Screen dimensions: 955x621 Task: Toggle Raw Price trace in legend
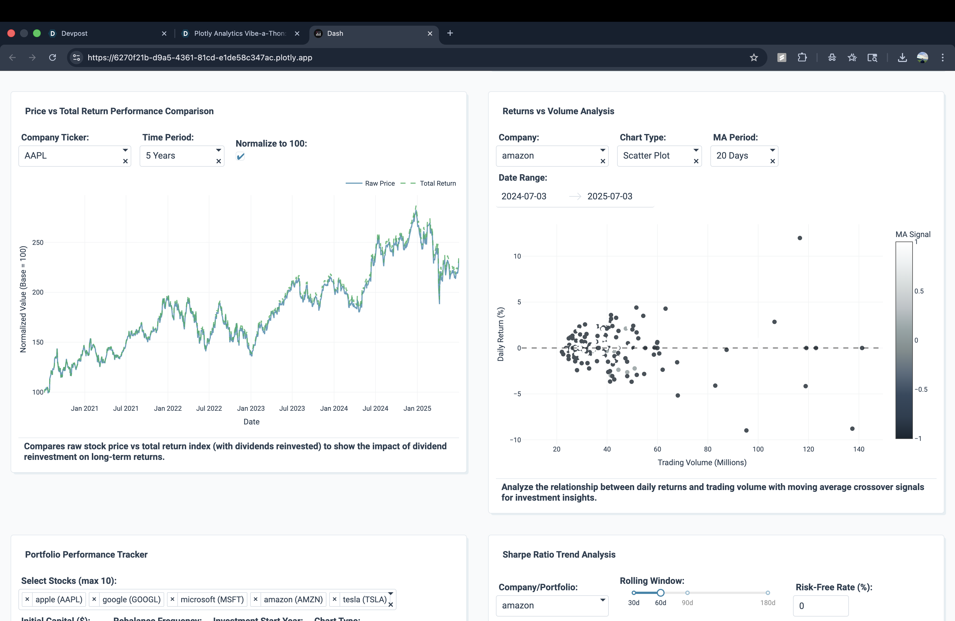(370, 183)
